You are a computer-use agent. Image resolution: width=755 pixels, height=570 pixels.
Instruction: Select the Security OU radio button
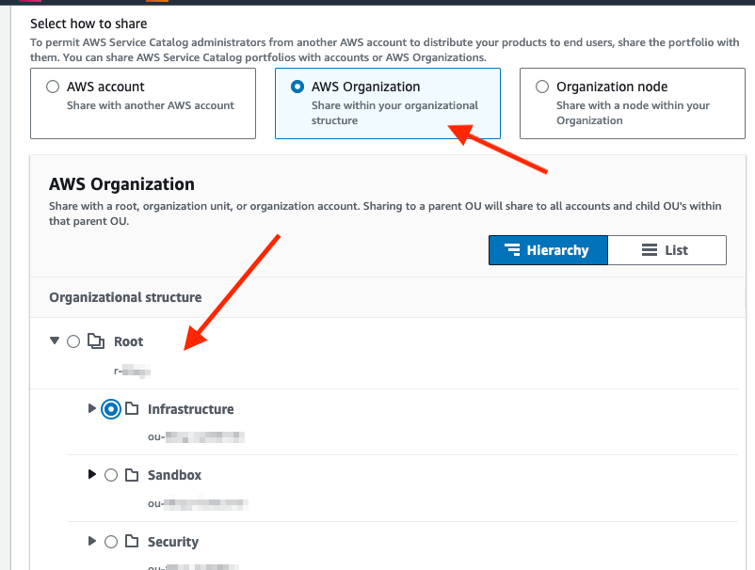tap(111, 542)
